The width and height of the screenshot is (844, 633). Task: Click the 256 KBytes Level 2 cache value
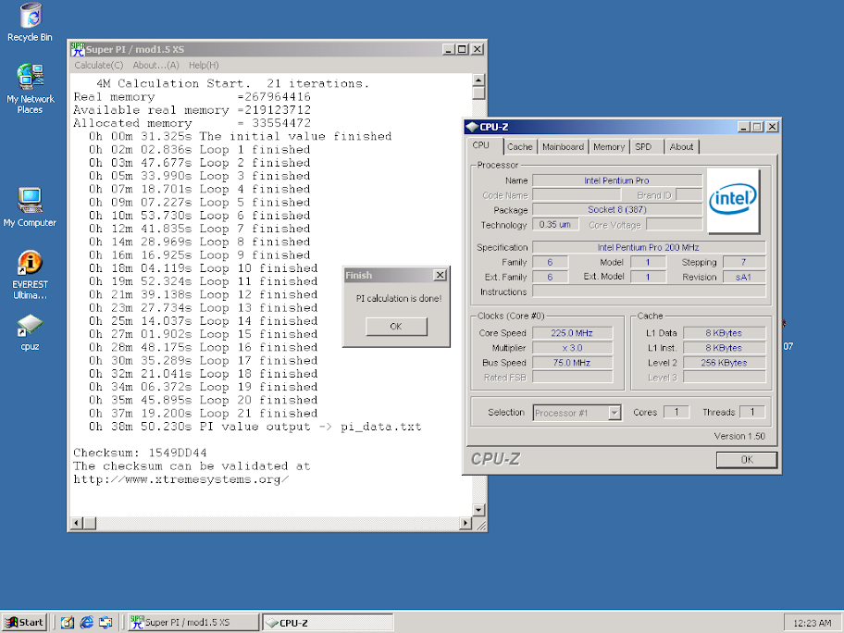(724, 362)
